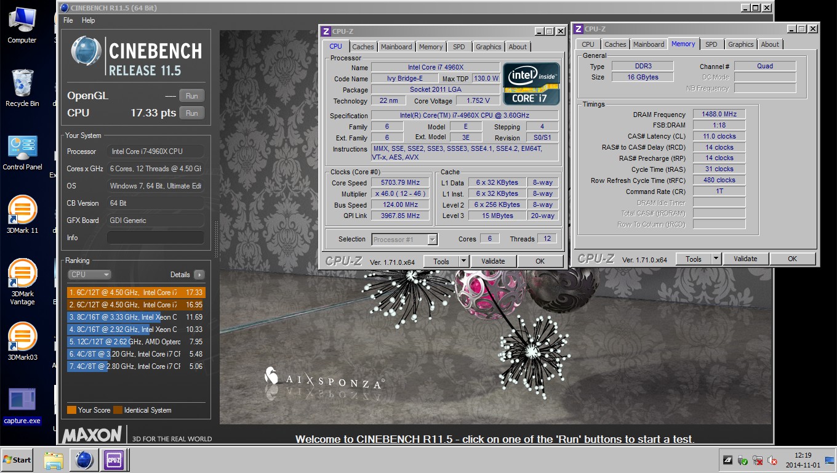
Task: Open the About tab in right CPU-Z
Action: pyautogui.click(x=770, y=44)
